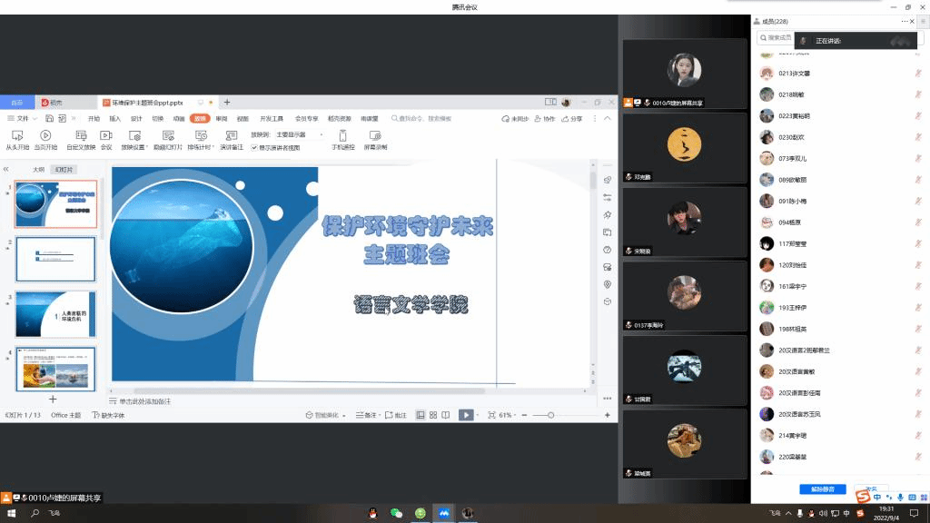Image resolution: width=930 pixels, height=523 pixels.
Task: Click the 手机遥控 phone remote icon
Action: (342, 135)
